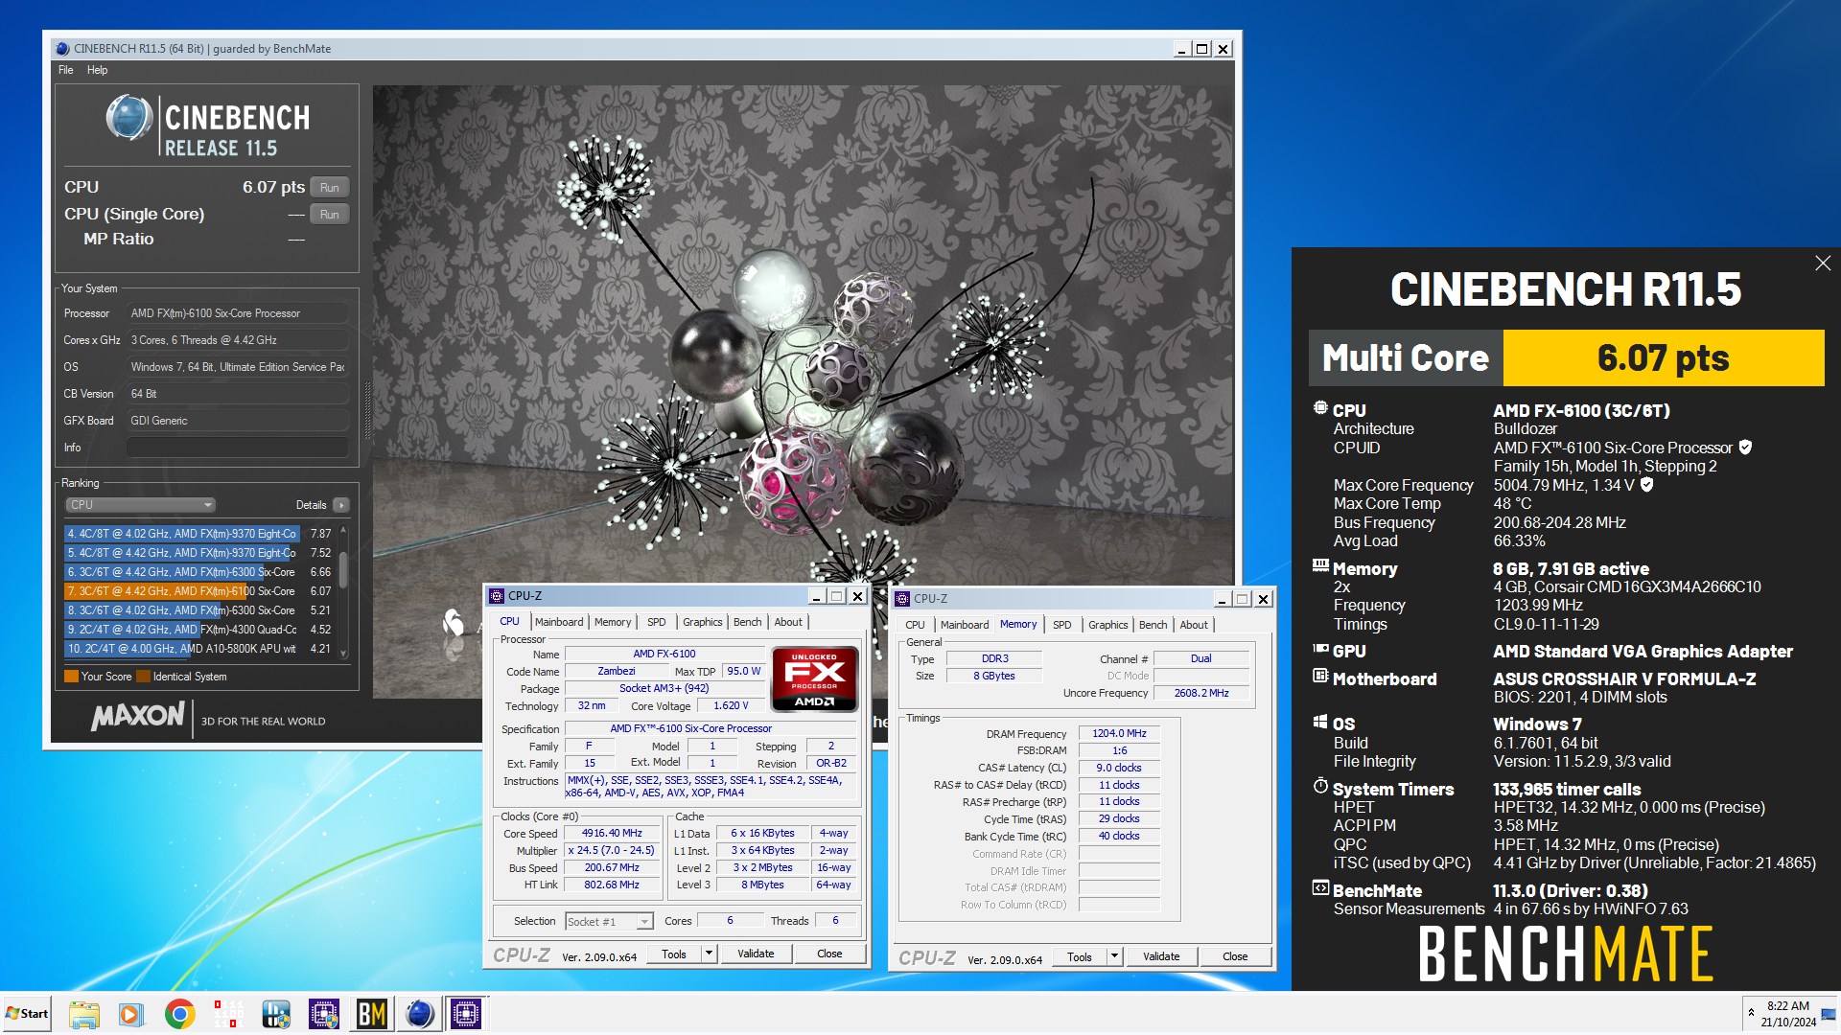The image size is (1841, 1035).
Task: Open the CPU ranking type dropdown
Action: click(141, 505)
